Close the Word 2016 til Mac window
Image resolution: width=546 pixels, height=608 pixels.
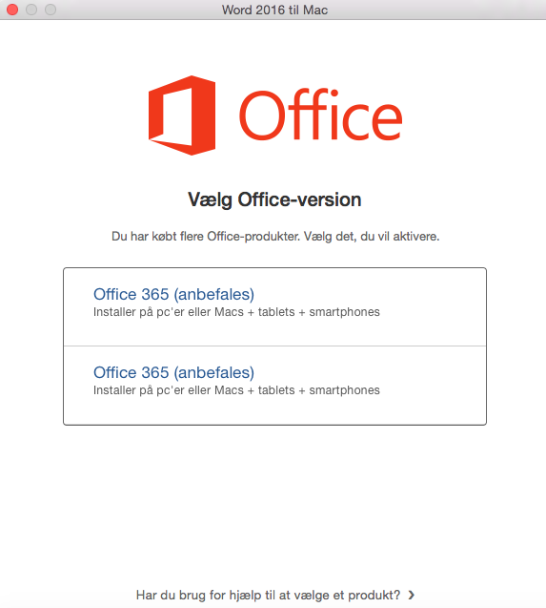tap(12, 10)
